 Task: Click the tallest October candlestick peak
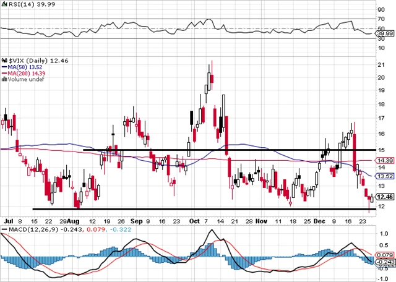[212, 62]
